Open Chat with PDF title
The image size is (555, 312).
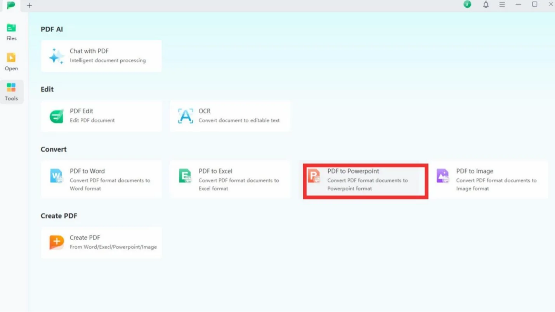pyautogui.click(x=89, y=51)
